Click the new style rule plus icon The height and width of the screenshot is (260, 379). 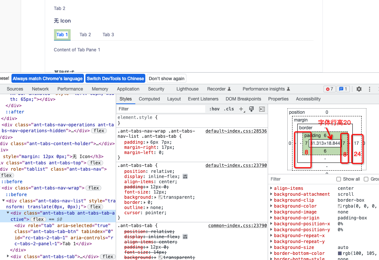click(x=241, y=109)
